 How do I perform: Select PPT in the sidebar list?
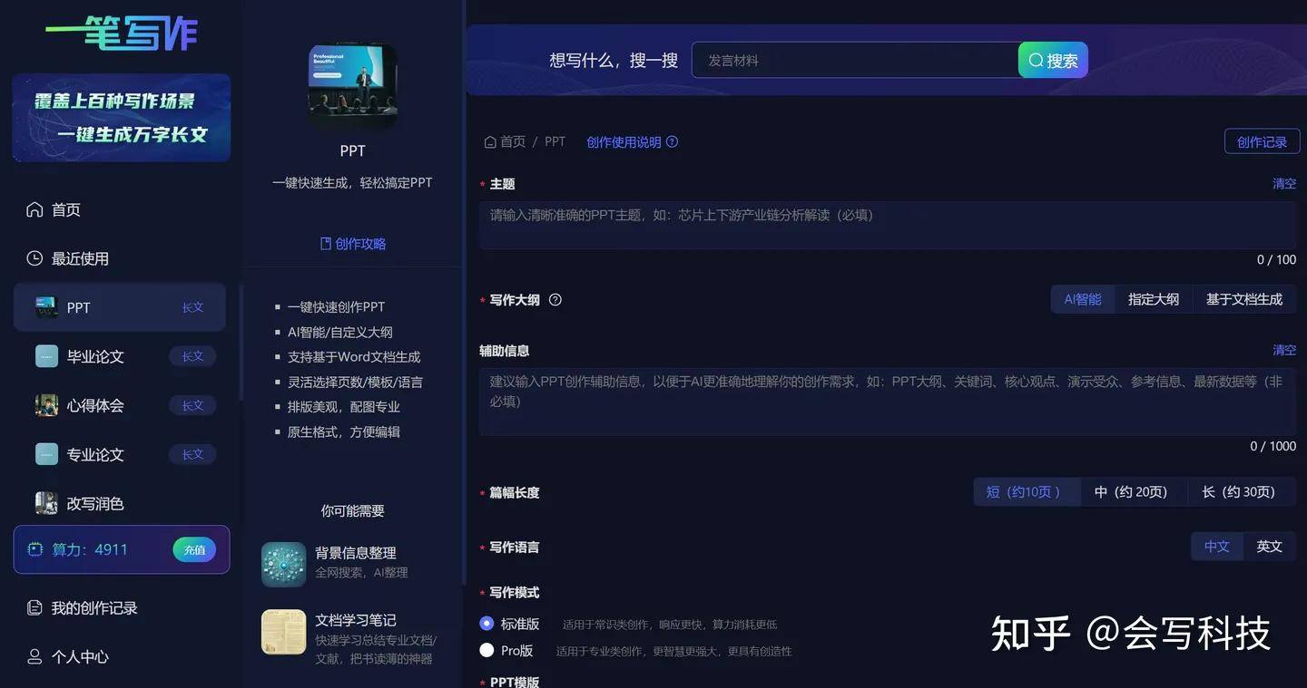120,307
